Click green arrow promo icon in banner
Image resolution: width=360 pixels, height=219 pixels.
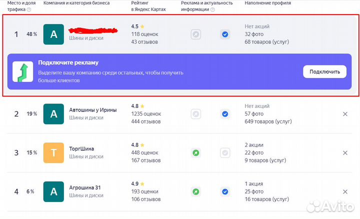(x=22, y=72)
